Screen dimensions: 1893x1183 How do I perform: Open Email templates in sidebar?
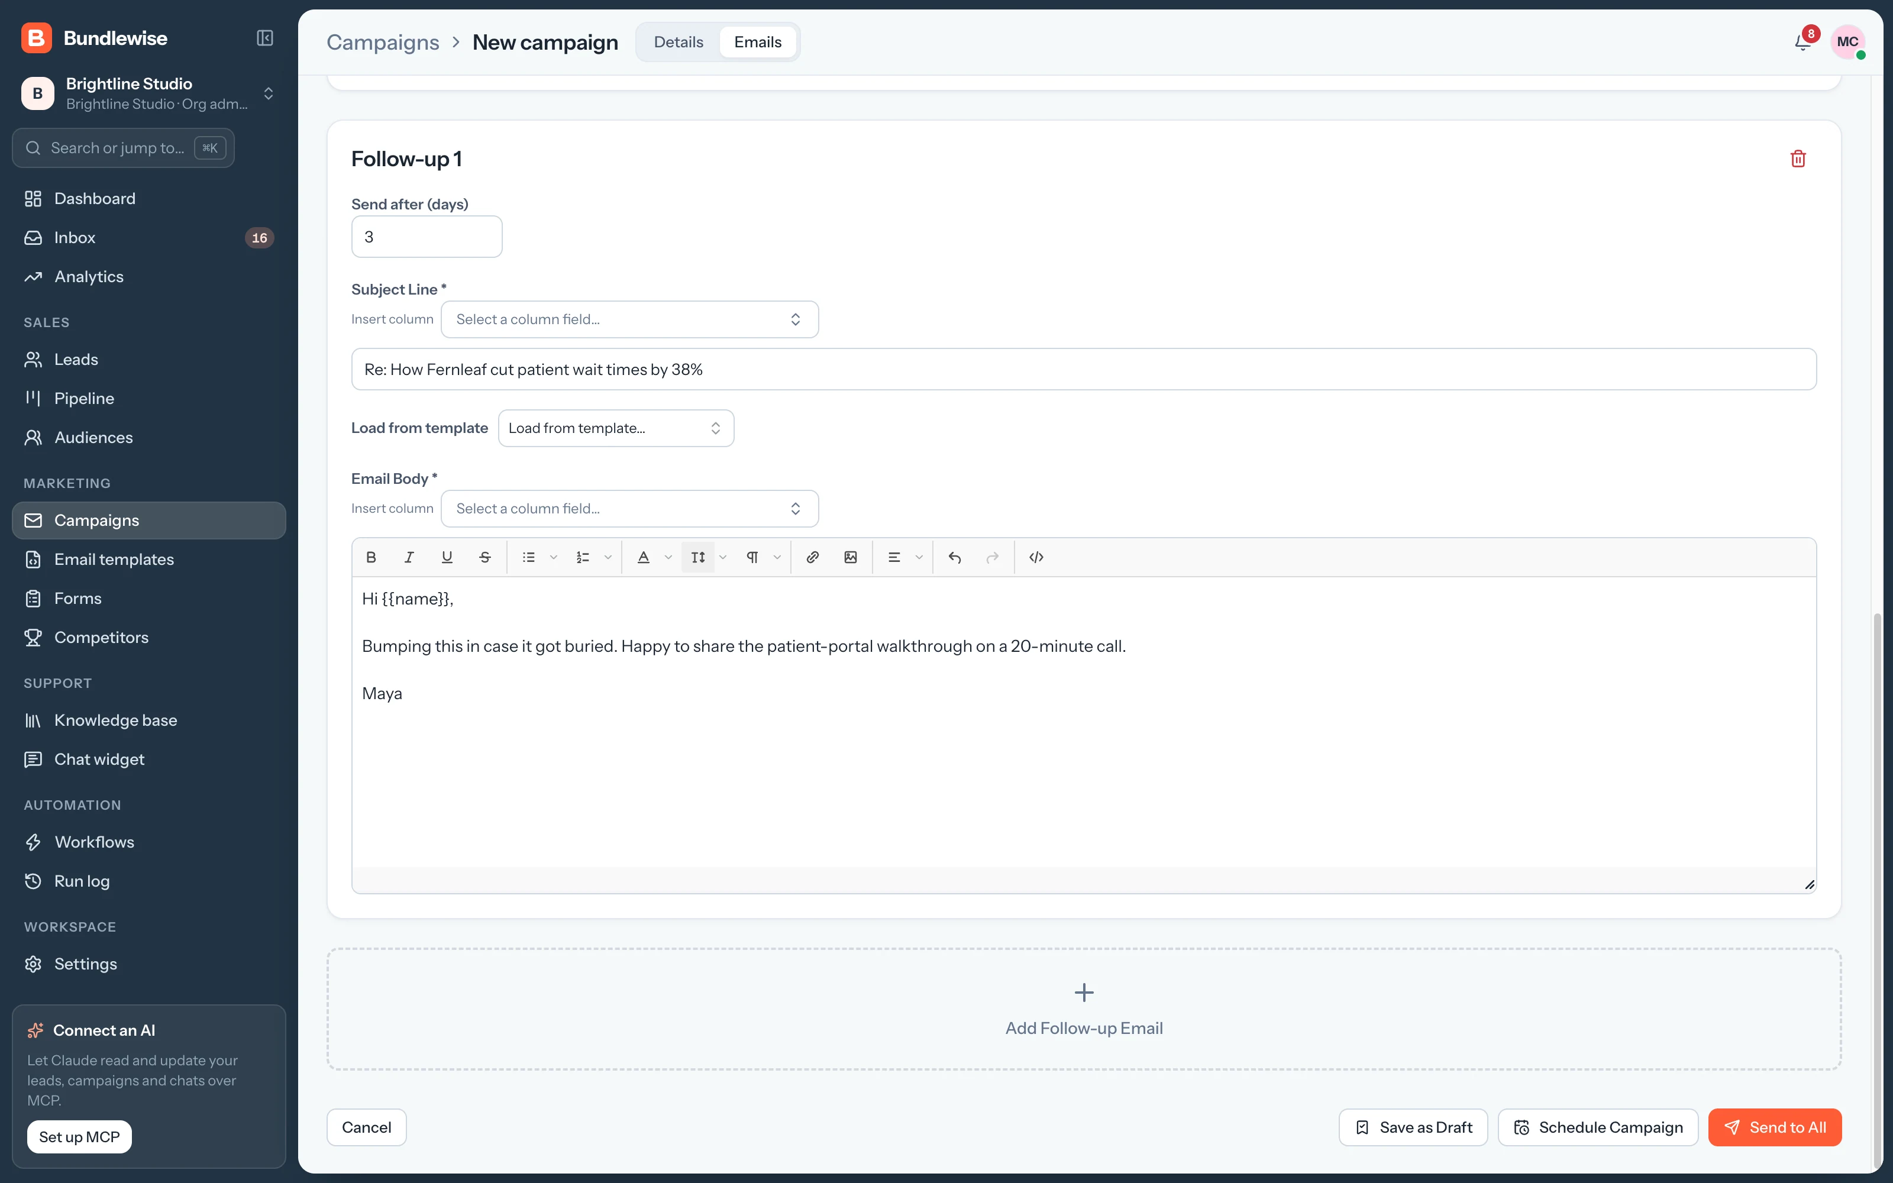[148, 560]
